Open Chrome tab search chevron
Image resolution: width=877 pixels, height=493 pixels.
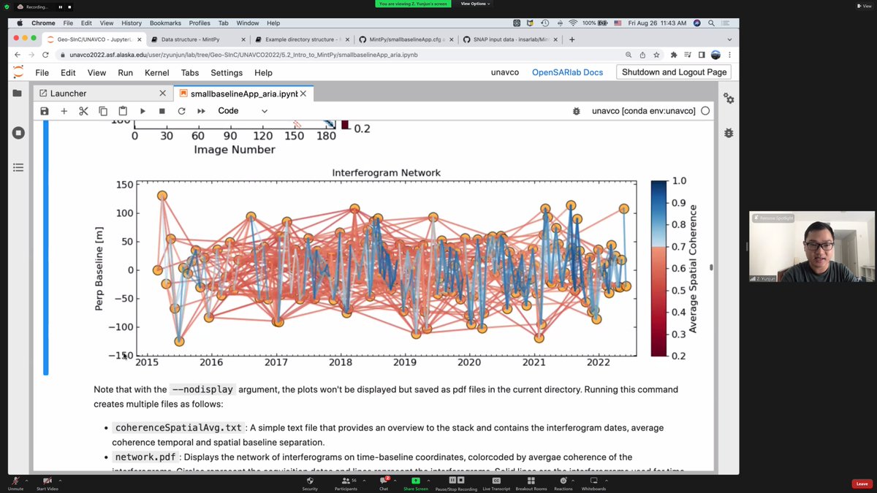click(729, 39)
